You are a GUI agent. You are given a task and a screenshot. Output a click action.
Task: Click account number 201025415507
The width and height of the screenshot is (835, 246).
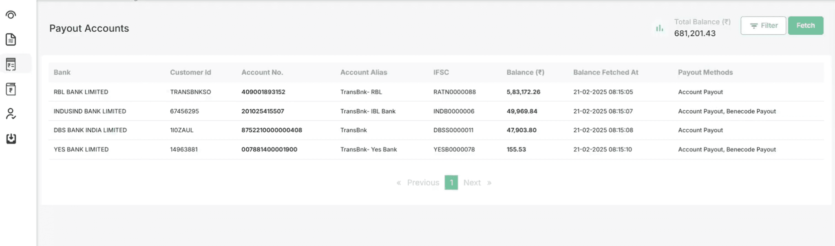[263, 111]
